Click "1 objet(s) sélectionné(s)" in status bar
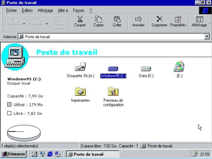 (19, 146)
